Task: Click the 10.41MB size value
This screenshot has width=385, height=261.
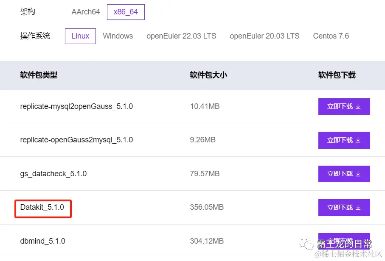Action: (205, 106)
